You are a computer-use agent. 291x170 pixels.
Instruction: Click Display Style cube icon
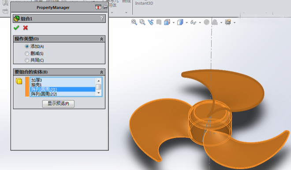coord(180,22)
